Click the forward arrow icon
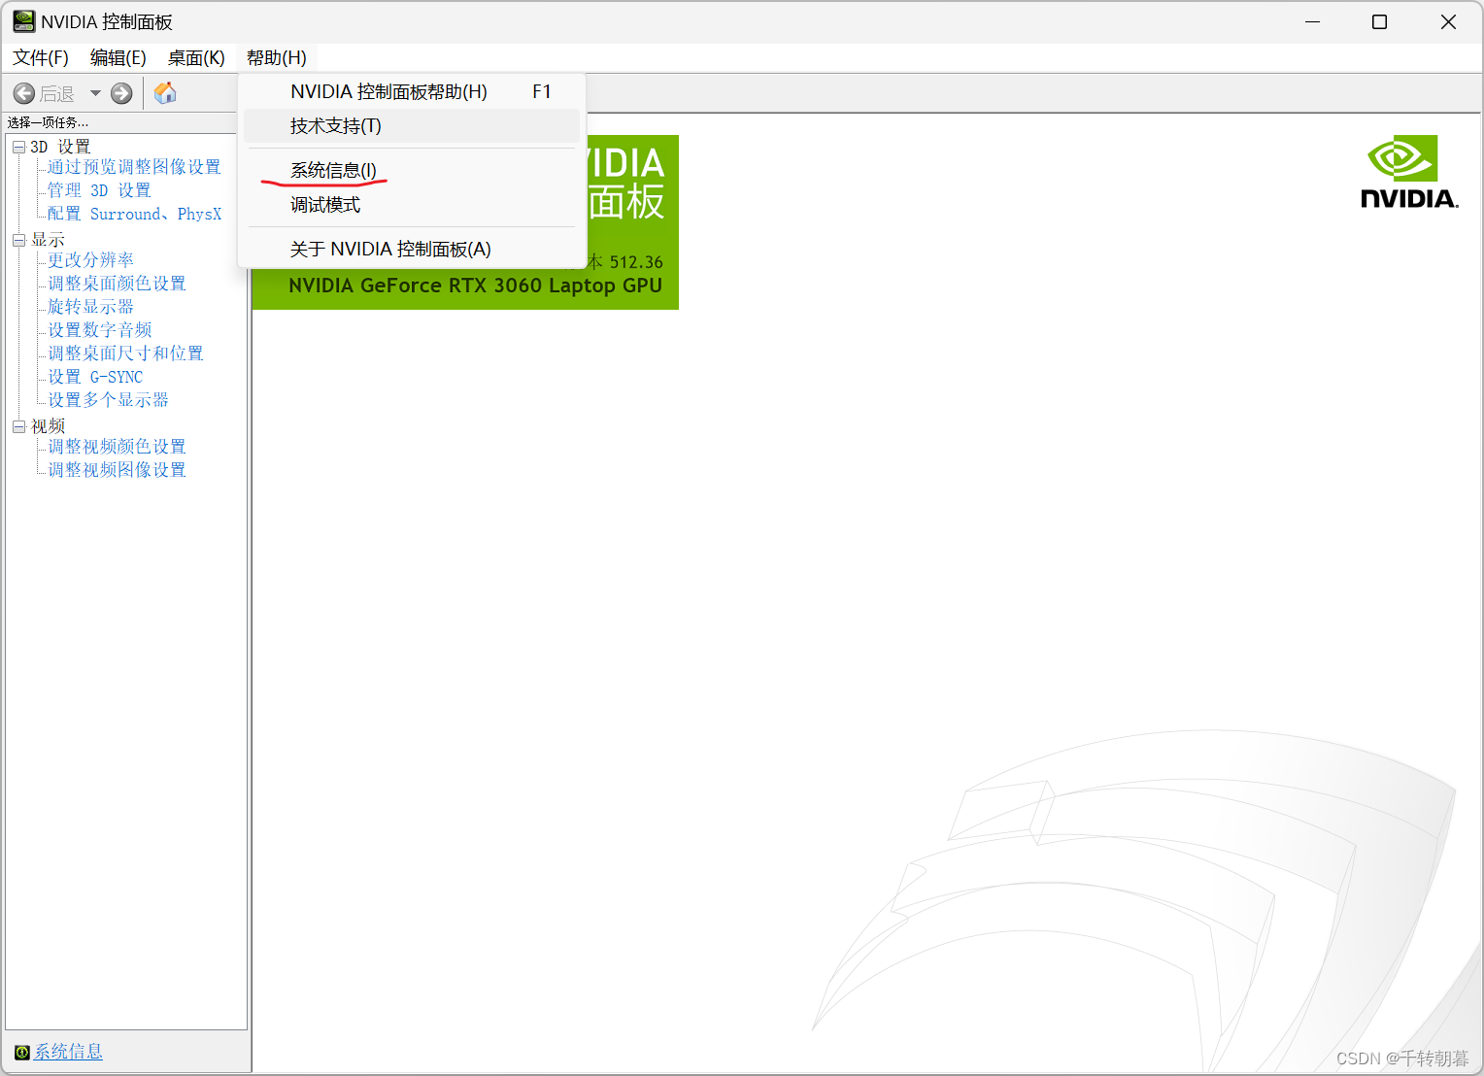The height and width of the screenshot is (1076, 1484). coord(121,94)
